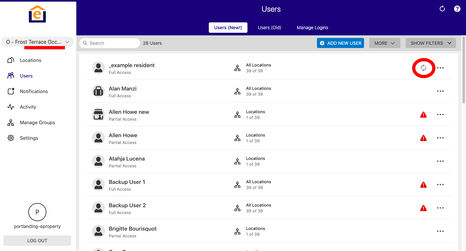The height and width of the screenshot is (251, 466).
Task: Click the Search users input field
Action: tap(109, 43)
